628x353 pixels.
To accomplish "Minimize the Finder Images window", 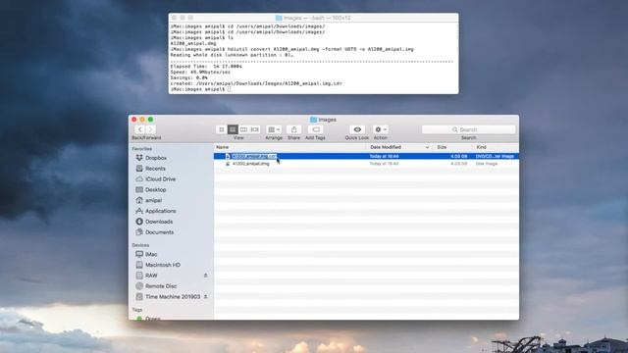I will (x=142, y=120).
